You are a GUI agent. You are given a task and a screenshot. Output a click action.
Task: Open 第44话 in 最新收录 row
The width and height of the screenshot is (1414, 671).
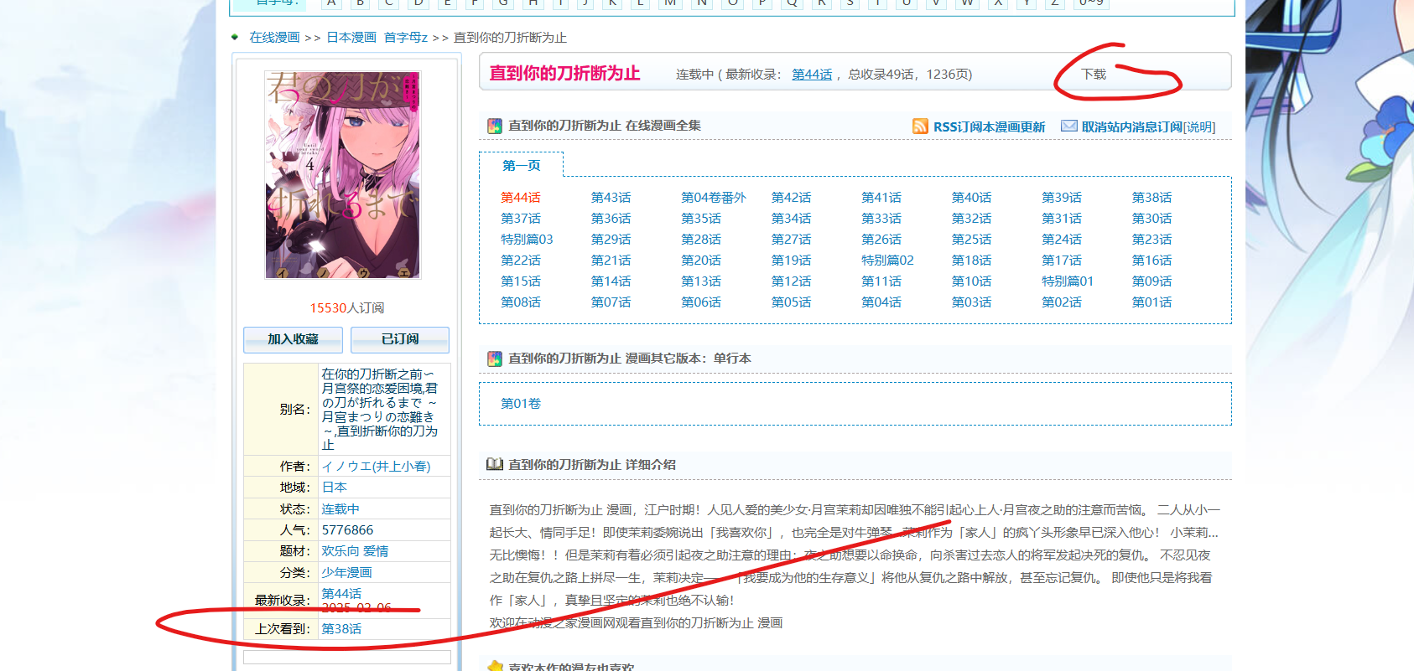point(341,594)
